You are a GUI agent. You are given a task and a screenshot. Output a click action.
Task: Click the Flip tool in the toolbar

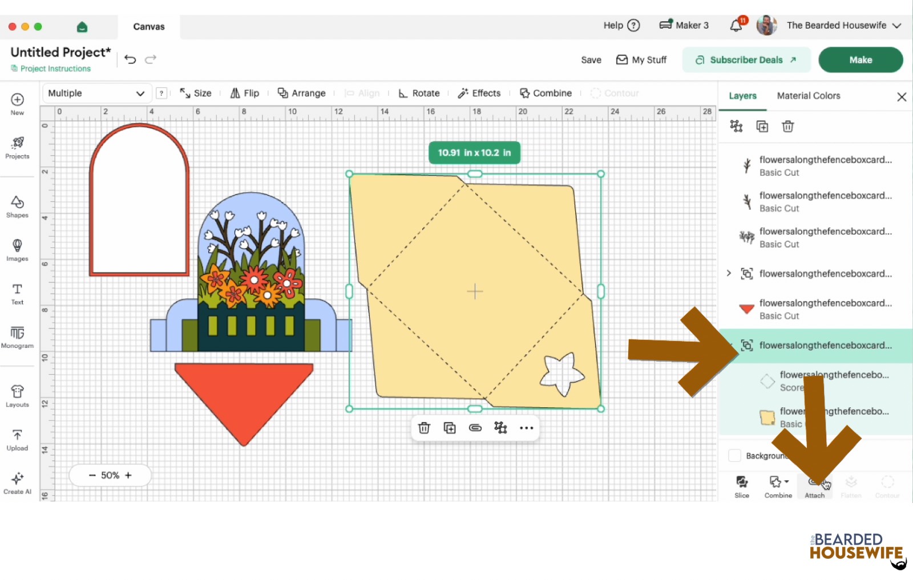point(245,93)
